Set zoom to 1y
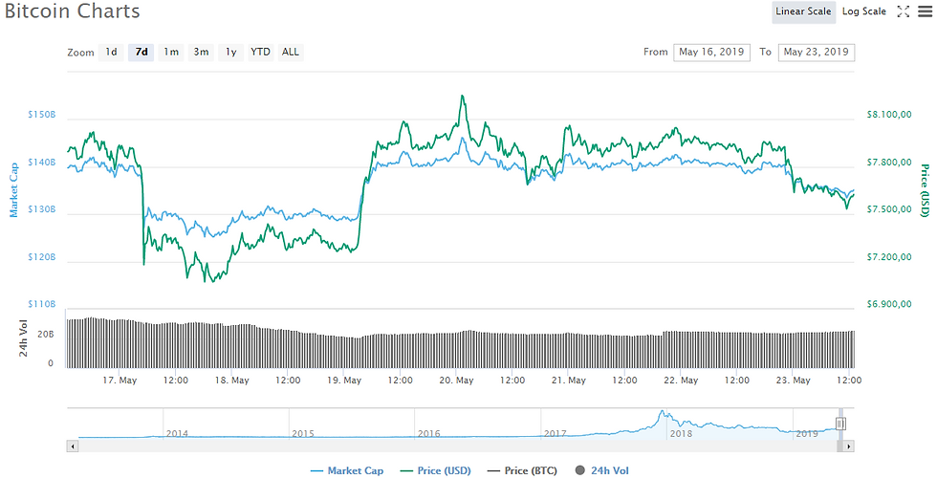937x479 pixels. point(230,52)
